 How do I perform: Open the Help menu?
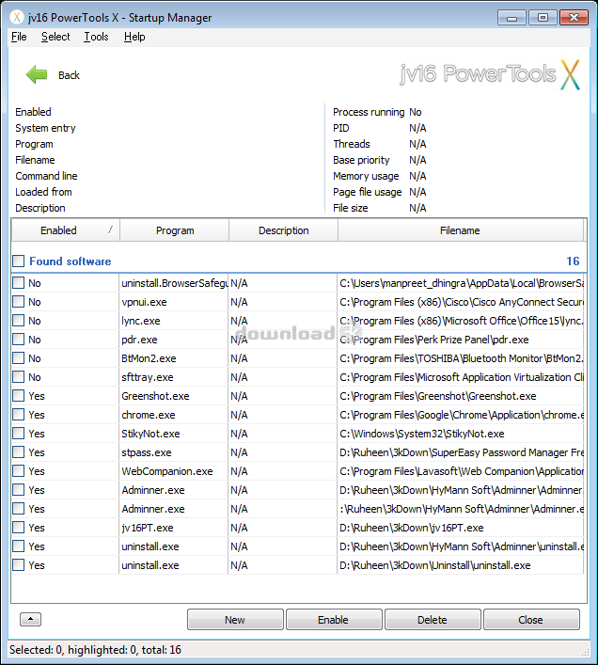[134, 37]
